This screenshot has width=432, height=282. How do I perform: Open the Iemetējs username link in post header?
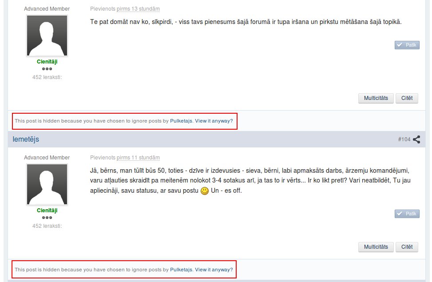point(26,139)
